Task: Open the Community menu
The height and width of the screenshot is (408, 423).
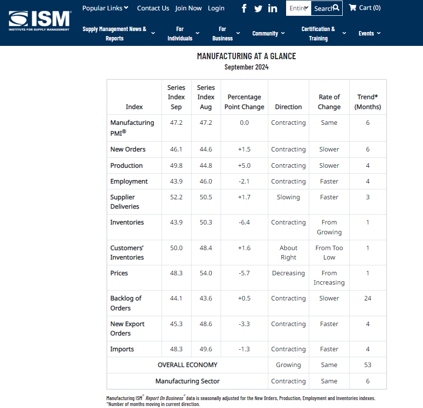Action: tap(268, 34)
